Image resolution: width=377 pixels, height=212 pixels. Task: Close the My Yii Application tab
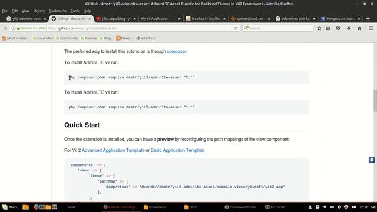click(179, 18)
